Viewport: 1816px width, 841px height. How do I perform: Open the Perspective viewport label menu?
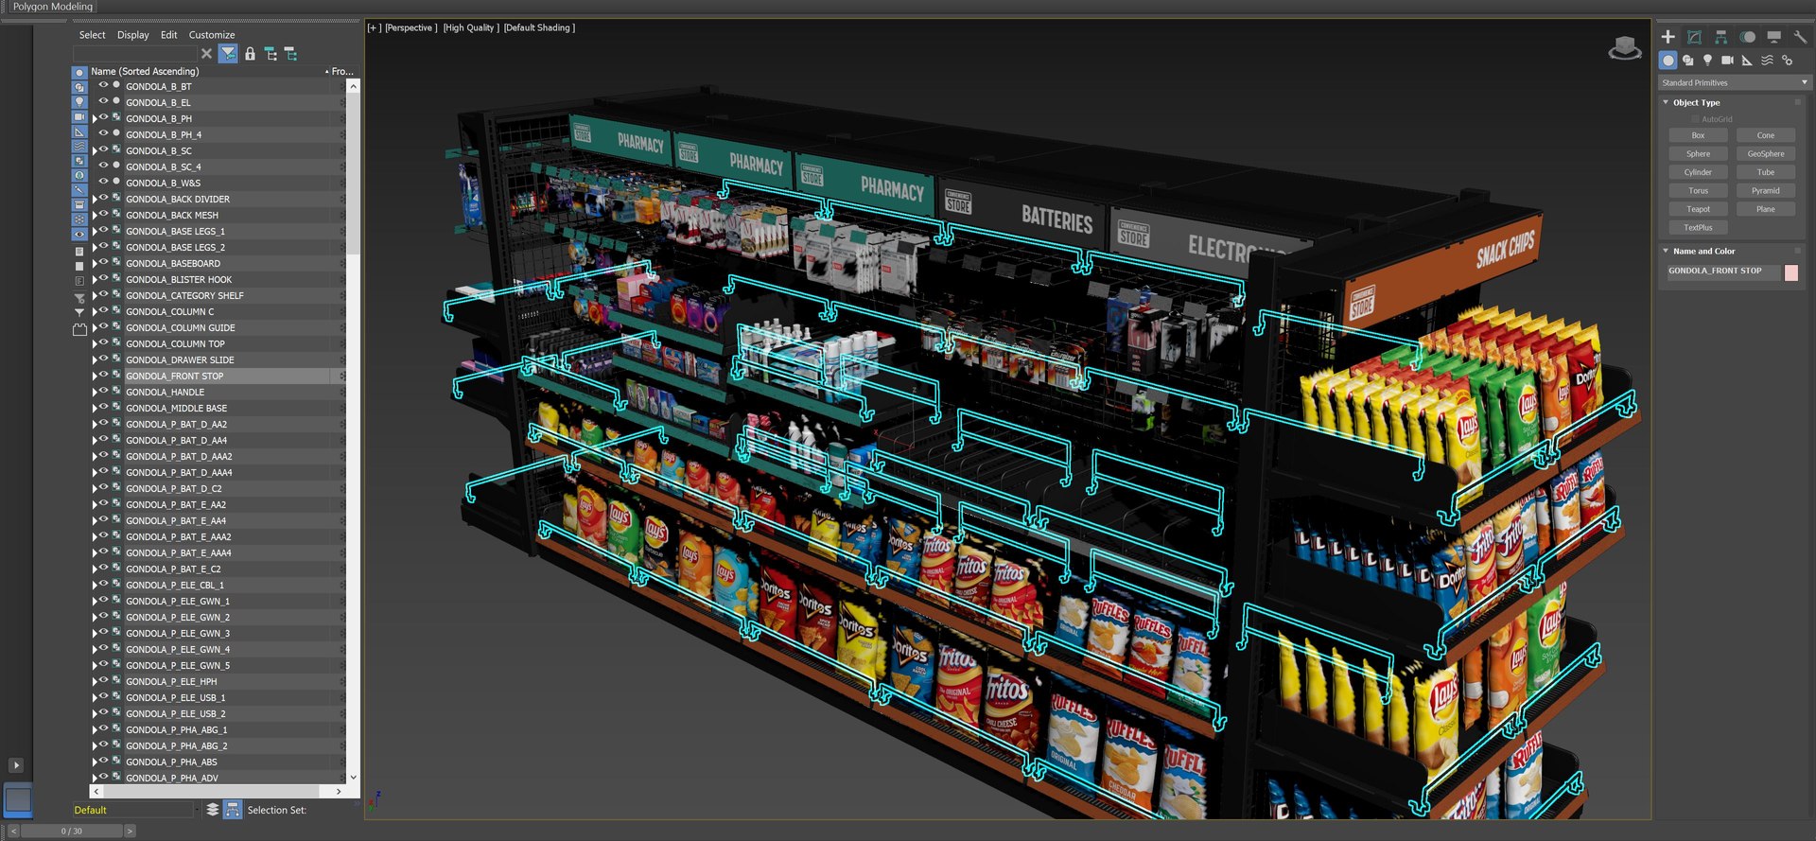tap(411, 27)
